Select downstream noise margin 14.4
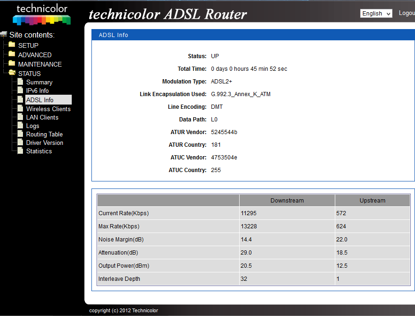Screen dimensions: 415x316 click(246, 240)
